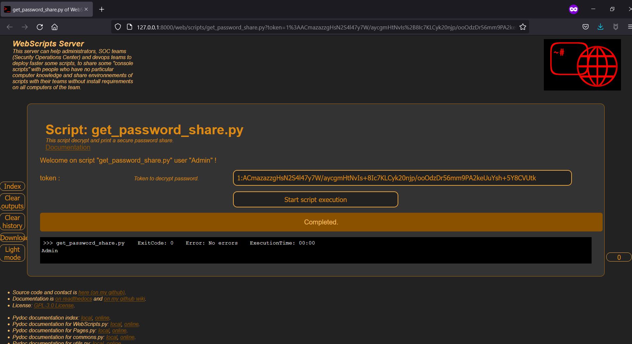Image resolution: width=632 pixels, height=344 pixels.
Task: Reload the current page
Action: pyautogui.click(x=40, y=27)
